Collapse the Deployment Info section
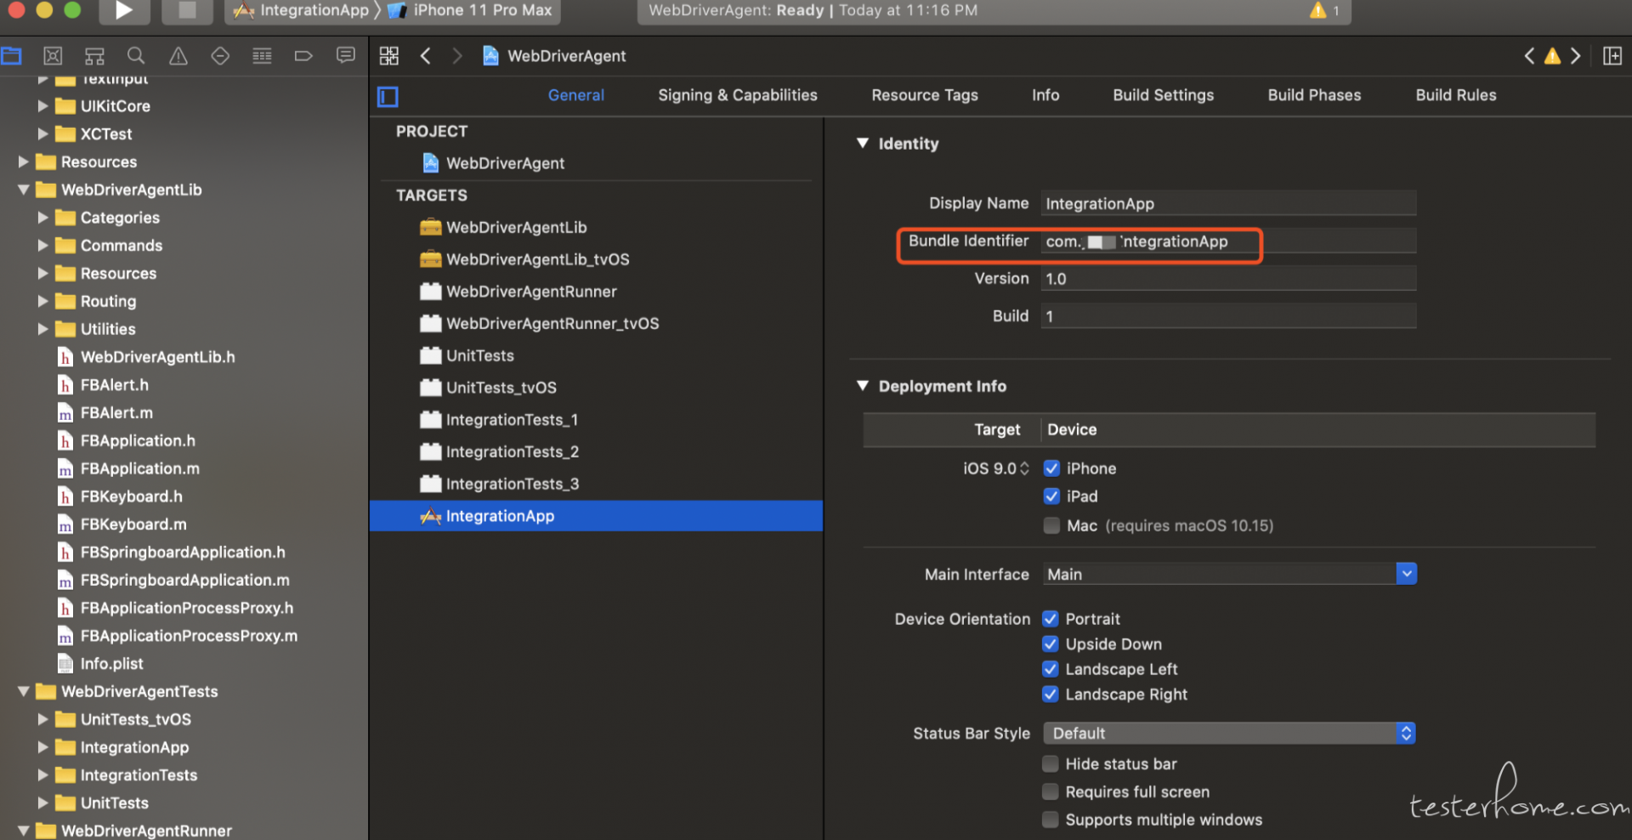Screen dimensions: 1632x840 (x=863, y=386)
